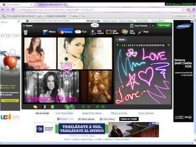The image size is (196, 147).
Task: Open the rainbow color picker icon
Action: click(x=52, y=107)
